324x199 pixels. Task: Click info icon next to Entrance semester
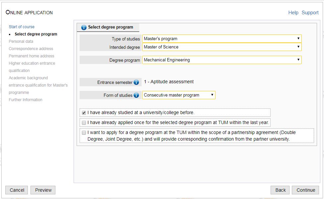click(136, 82)
